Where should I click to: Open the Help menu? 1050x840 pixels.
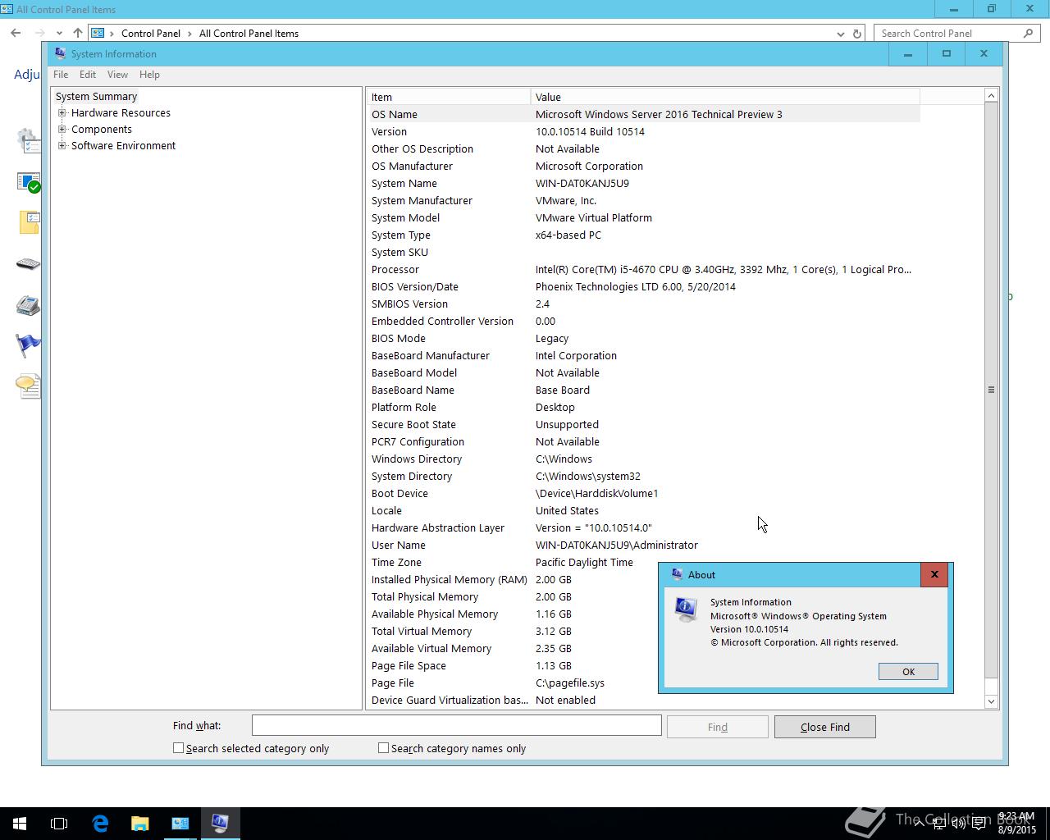149,74
